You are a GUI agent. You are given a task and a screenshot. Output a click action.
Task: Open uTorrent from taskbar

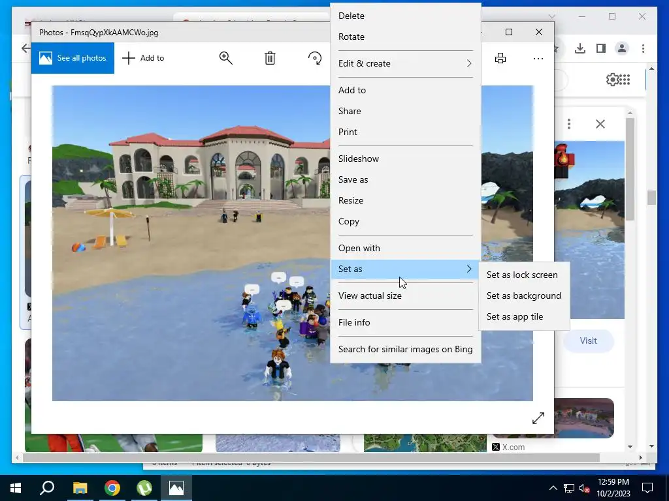click(x=144, y=488)
